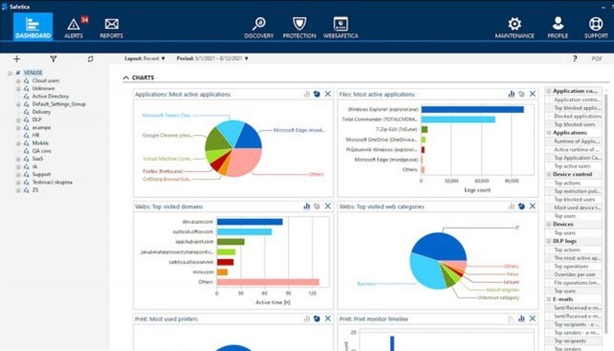Image resolution: width=614 pixels, height=351 pixels.
Task: Open the Reports section
Action: pyautogui.click(x=111, y=28)
